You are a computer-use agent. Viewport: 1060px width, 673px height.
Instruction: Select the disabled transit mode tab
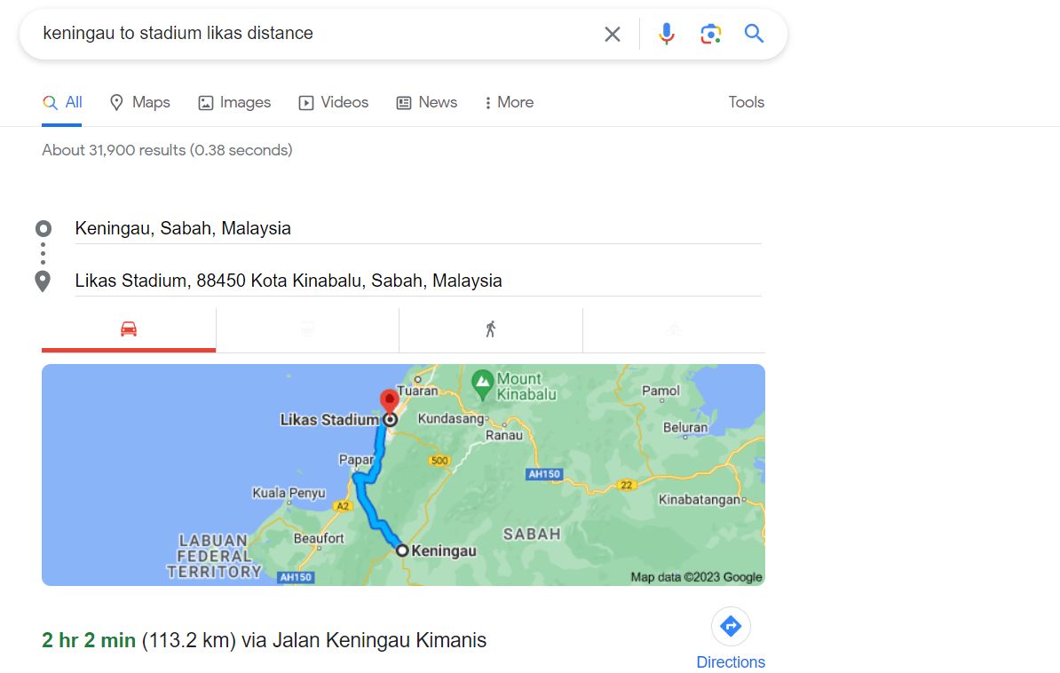coord(307,329)
